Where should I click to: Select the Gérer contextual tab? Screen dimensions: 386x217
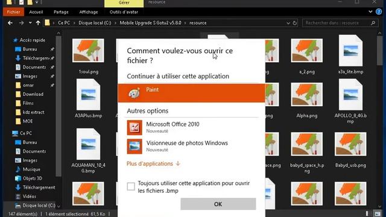pyautogui.click(x=124, y=3)
